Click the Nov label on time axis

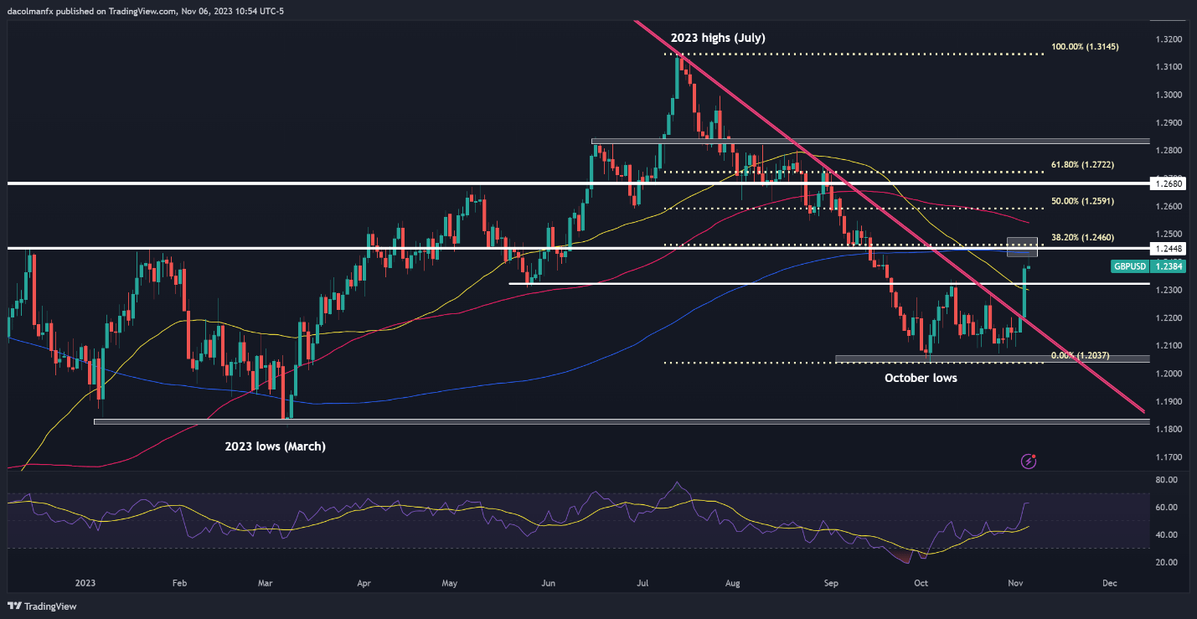coord(1014,582)
